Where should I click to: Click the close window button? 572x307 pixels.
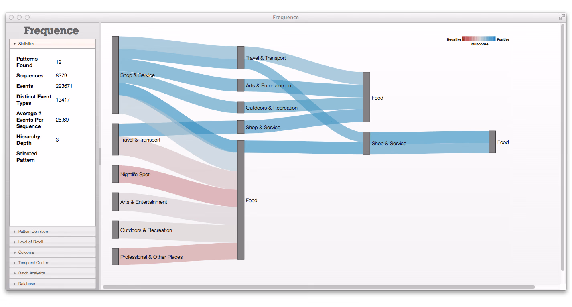[x=11, y=17]
